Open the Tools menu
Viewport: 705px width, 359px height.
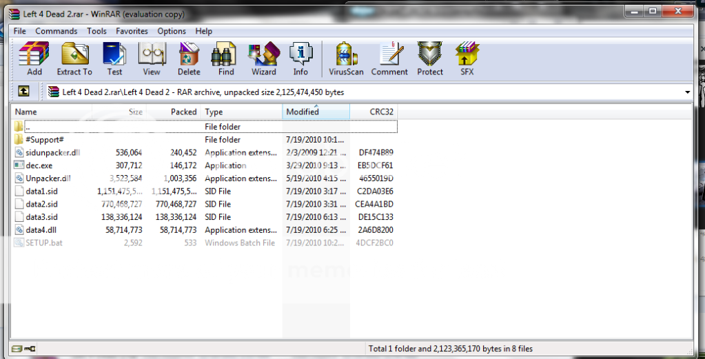(96, 31)
